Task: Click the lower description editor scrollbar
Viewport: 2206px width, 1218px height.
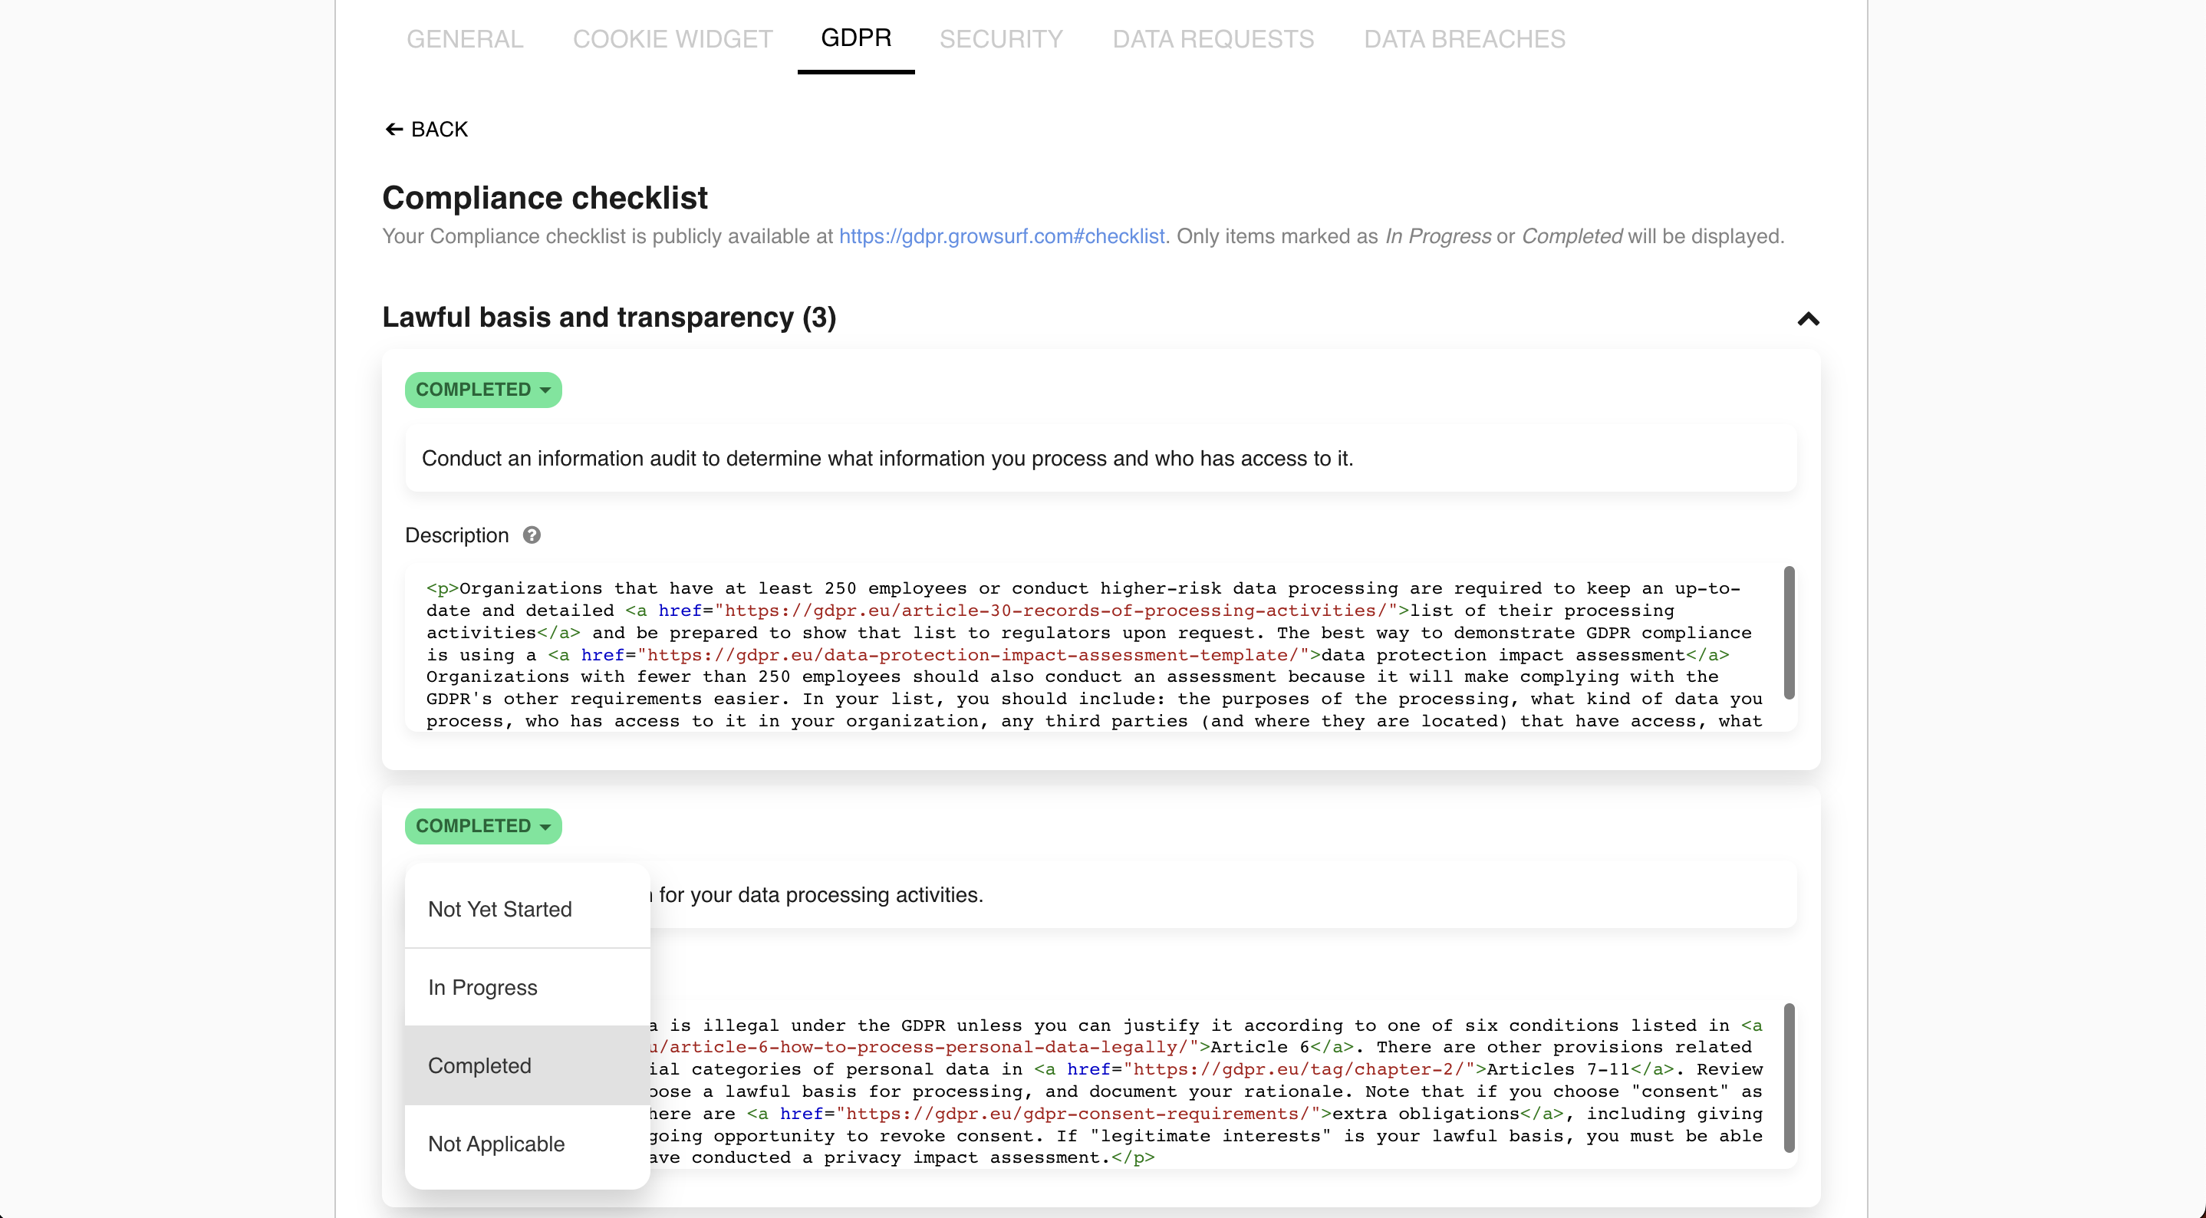Action: 1789,1078
